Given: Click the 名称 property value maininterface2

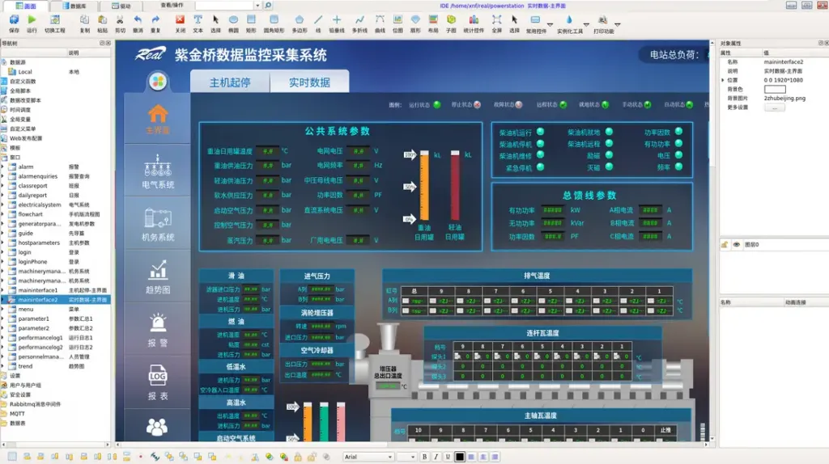Looking at the screenshot, I should [783, 61].
